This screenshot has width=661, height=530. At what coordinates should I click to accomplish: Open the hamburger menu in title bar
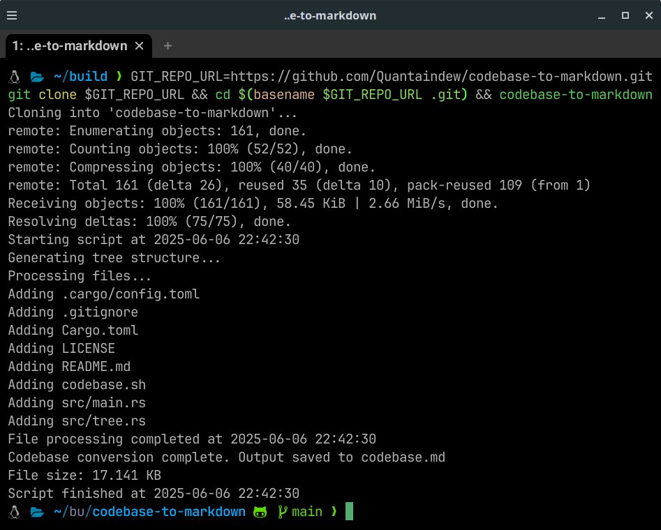[x=12, y=15]
